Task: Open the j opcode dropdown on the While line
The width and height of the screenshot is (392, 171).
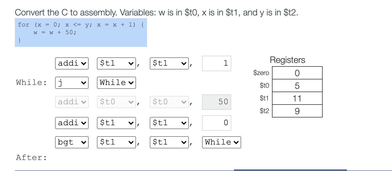Action: [72, 82]
